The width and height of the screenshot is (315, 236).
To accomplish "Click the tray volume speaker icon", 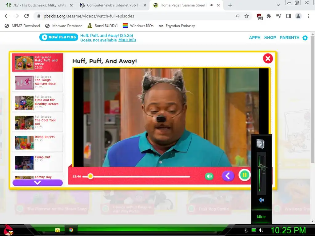I will pyautogui.click(x=261, y=230).
